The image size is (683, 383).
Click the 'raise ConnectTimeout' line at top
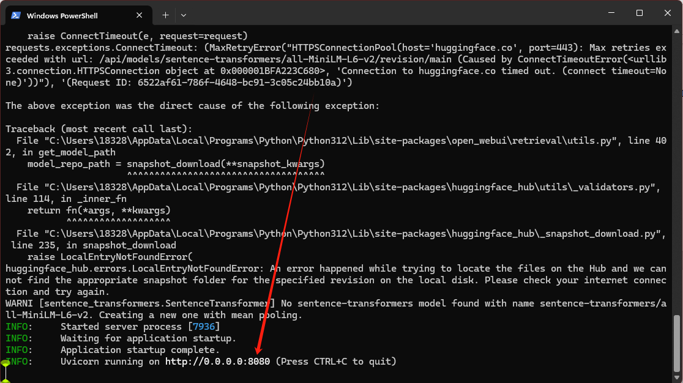coord(137,36)
